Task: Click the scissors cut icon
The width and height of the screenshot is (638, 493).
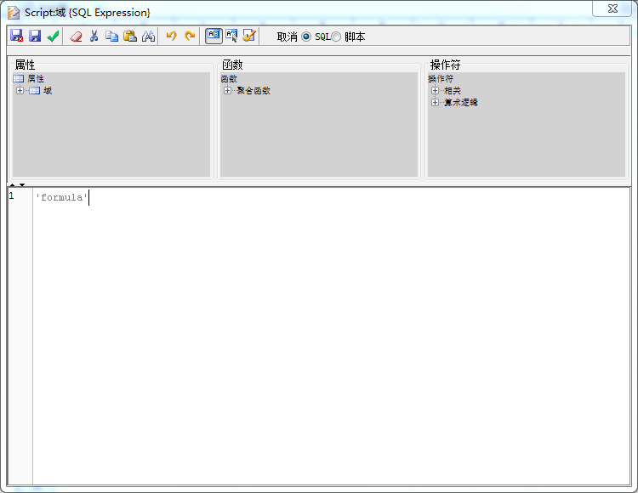Action: (94, 37)
